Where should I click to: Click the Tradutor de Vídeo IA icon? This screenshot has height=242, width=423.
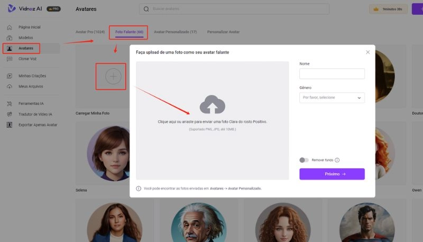pos(10,114)
